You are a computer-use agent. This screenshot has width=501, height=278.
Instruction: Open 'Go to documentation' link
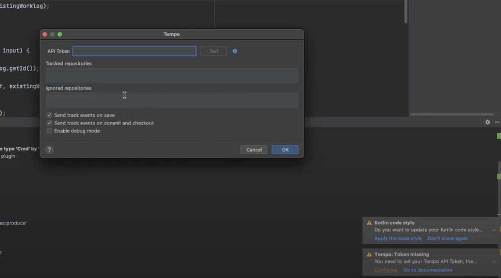(427, 270)
